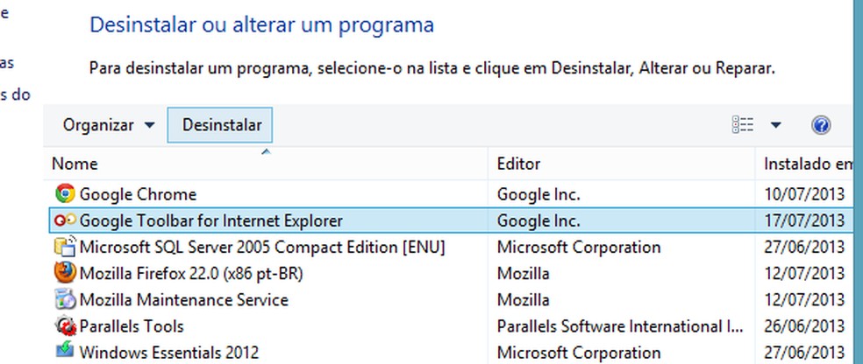The height and width of the screenshot is (364, 863).
Task: Click the Mozilla Maintenance Service icon
Action: pyautogui.click(x=65, y=299)
